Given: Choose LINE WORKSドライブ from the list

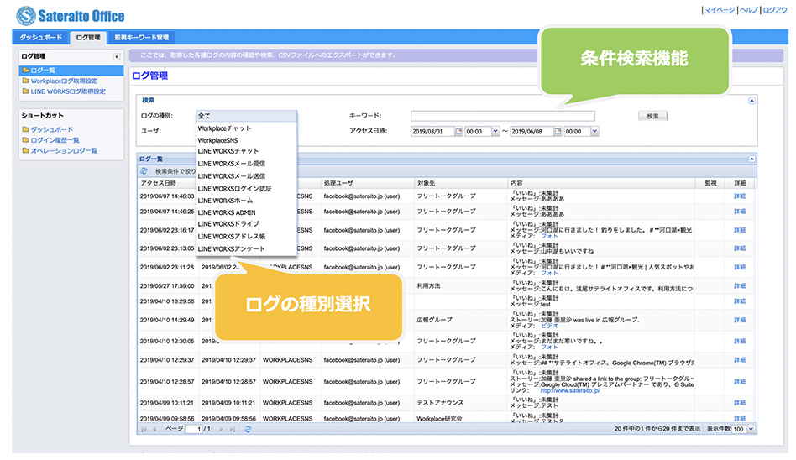Looking at the screenshot, I should [x=246, y=224].
